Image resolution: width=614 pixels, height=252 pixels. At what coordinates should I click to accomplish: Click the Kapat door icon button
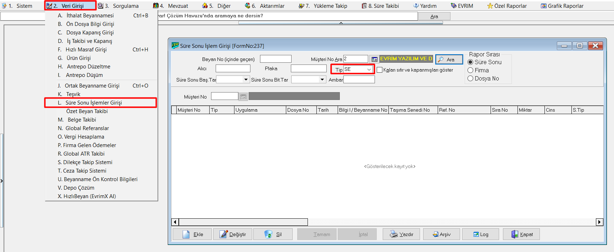tap(521, 234)
